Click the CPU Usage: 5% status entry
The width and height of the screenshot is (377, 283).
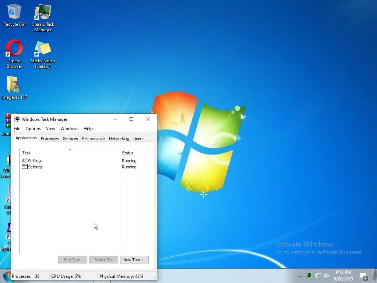[x=66, y=276]
